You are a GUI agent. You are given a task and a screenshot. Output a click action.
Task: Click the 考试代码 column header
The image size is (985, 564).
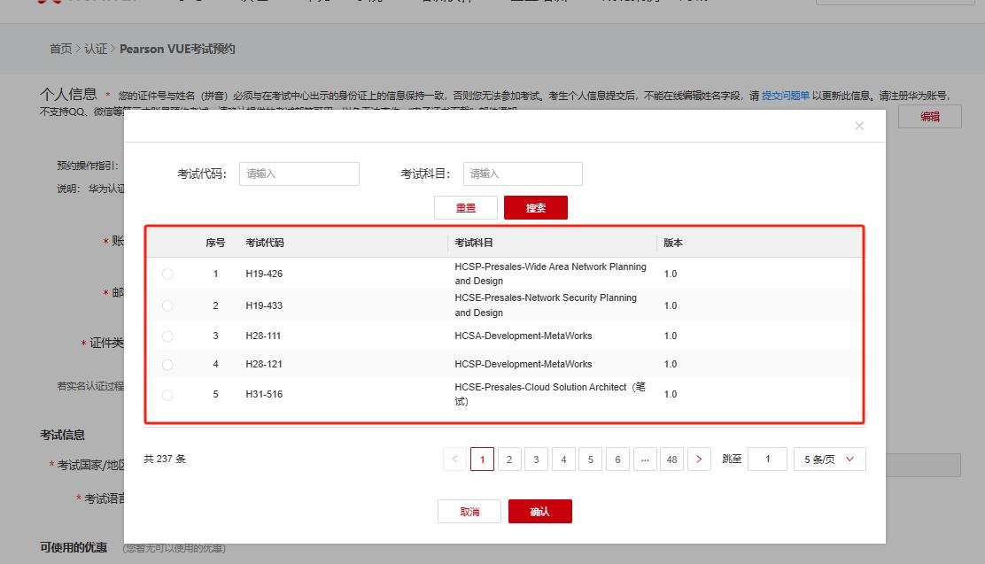(x=265, y=243)
